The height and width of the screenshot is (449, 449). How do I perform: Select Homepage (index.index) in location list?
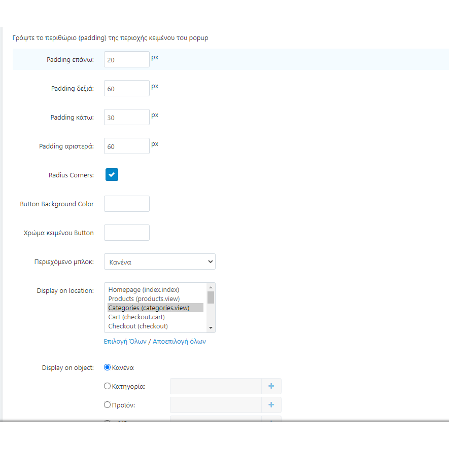point(144,289)
